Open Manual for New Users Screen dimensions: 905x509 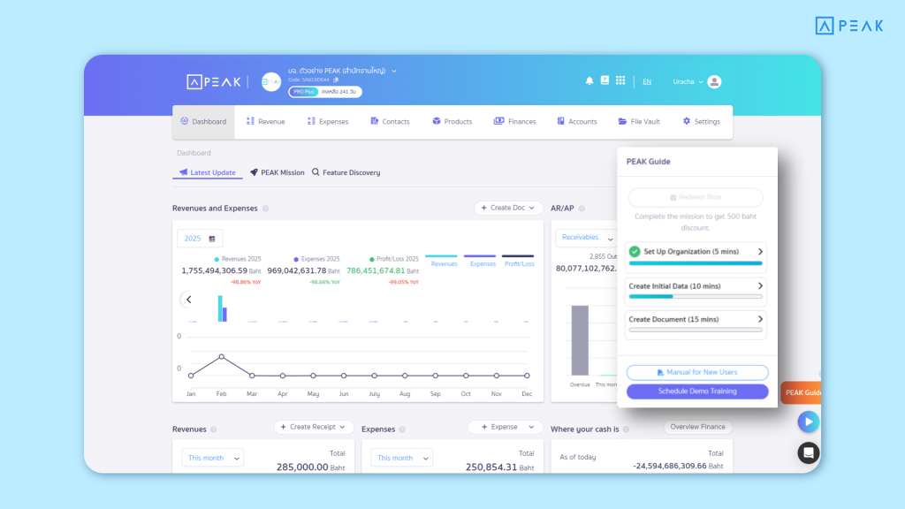[x=696, y=371]
